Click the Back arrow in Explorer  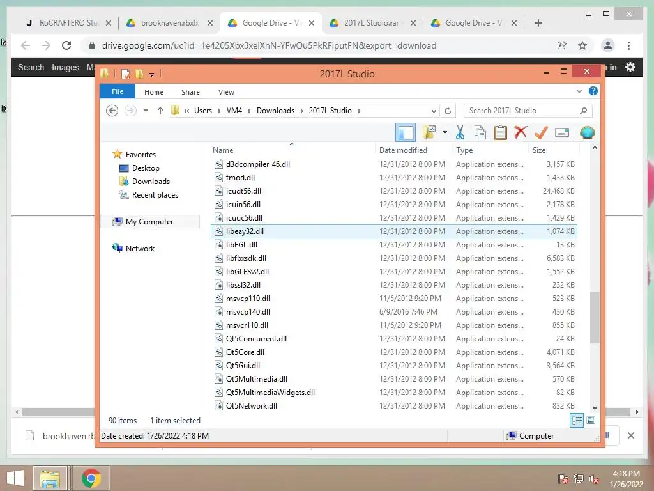[x=112, y=111]
